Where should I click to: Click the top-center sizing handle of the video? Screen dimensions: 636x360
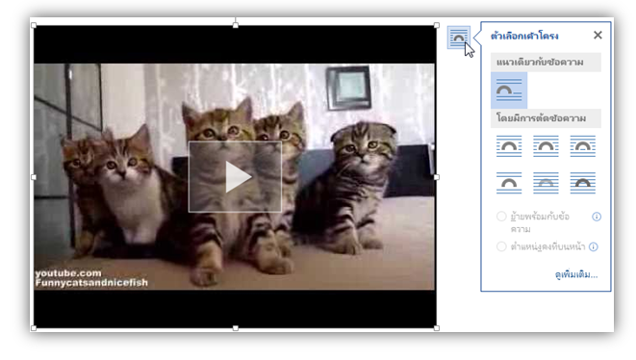tap(236, 25)
